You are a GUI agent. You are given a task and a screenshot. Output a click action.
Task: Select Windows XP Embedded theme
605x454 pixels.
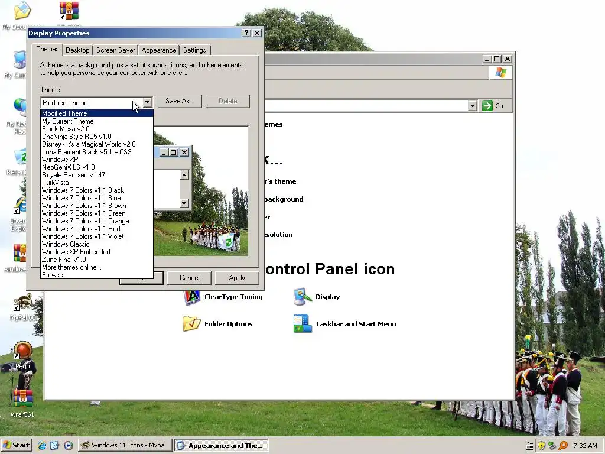tap(97, 252)
